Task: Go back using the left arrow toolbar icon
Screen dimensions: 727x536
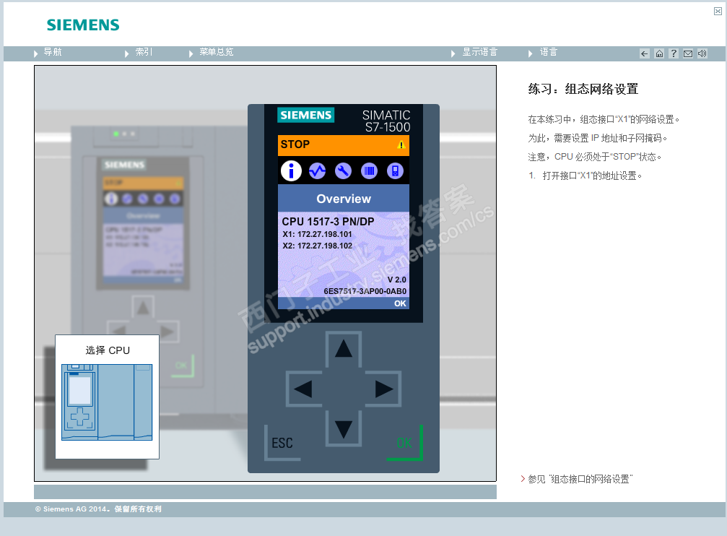Action: [x=645, y=53]
